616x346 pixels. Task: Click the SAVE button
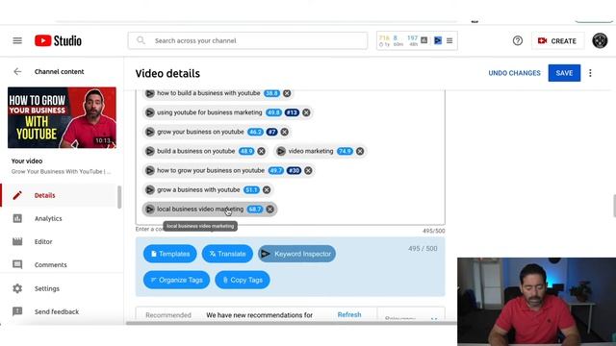click(564, 73)
